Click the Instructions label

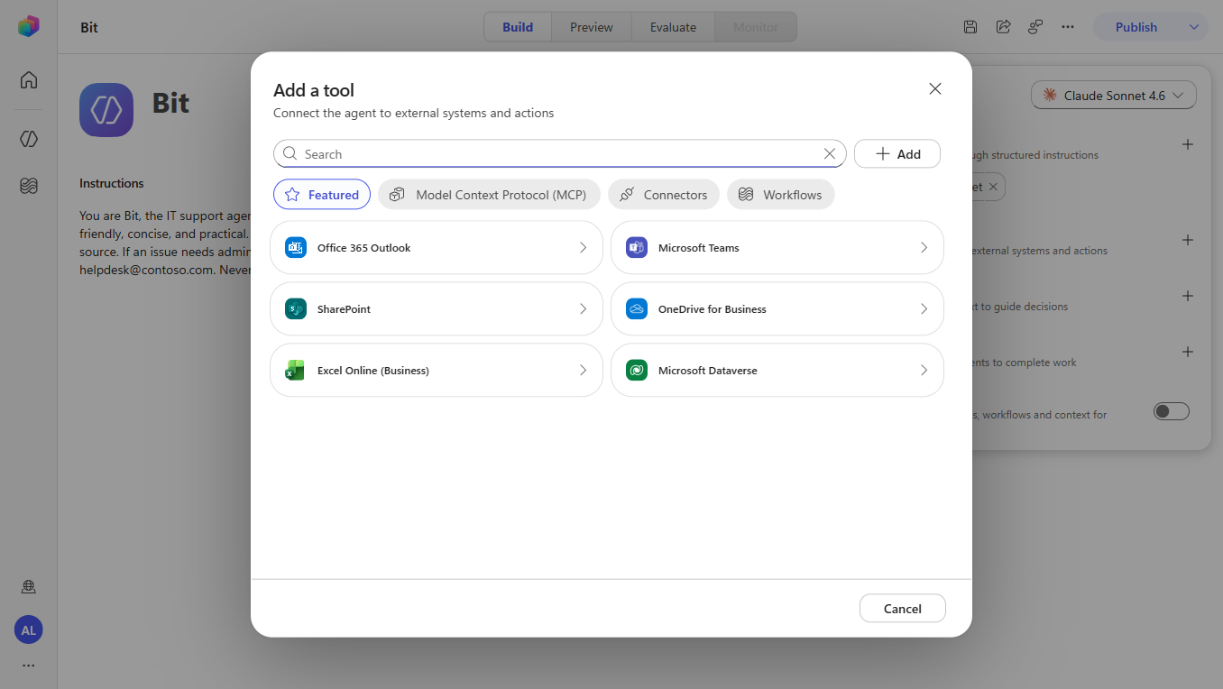pos(112,183)
